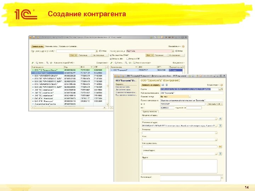Click the clear X in the Контрагенты filter field

173,51
